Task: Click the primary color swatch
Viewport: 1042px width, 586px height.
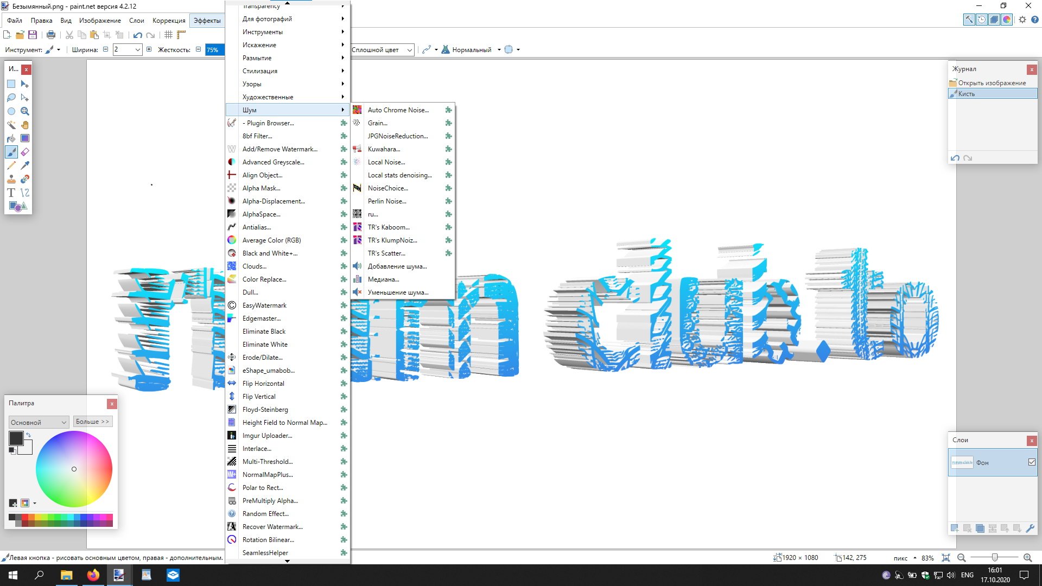Action: [16, 438]
